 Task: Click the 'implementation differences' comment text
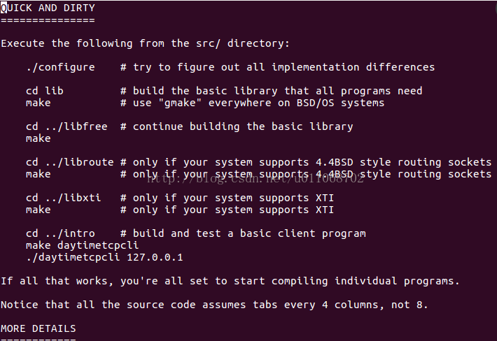353,67
